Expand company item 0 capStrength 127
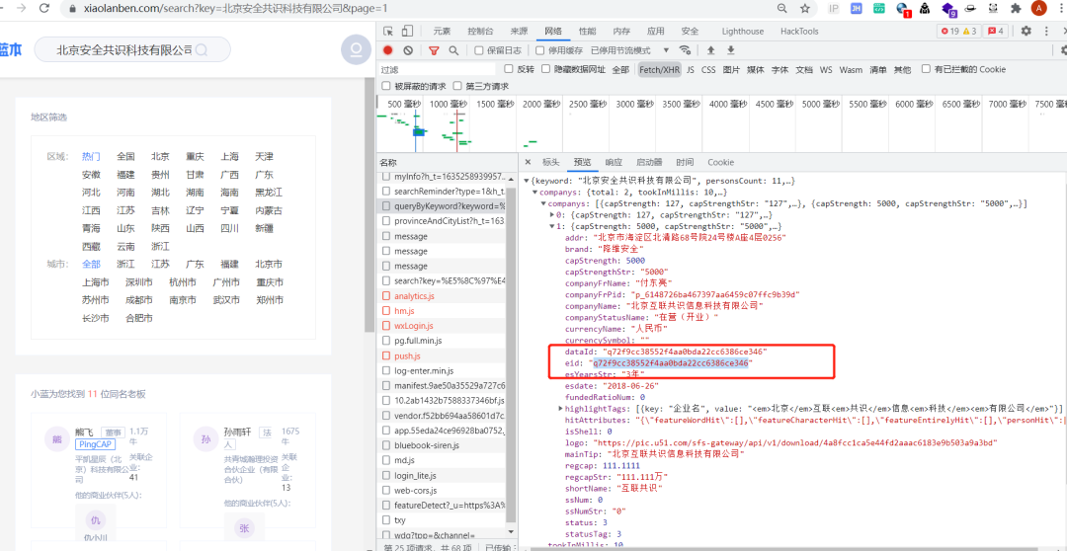This screenshot has width=1067, height=551. tap(552, 215)
